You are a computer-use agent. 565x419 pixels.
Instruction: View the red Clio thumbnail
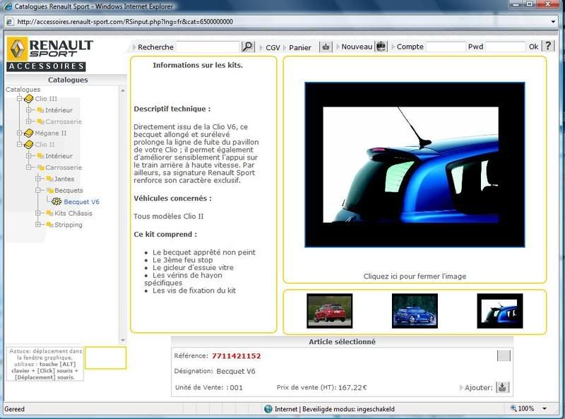coord(330,311)
